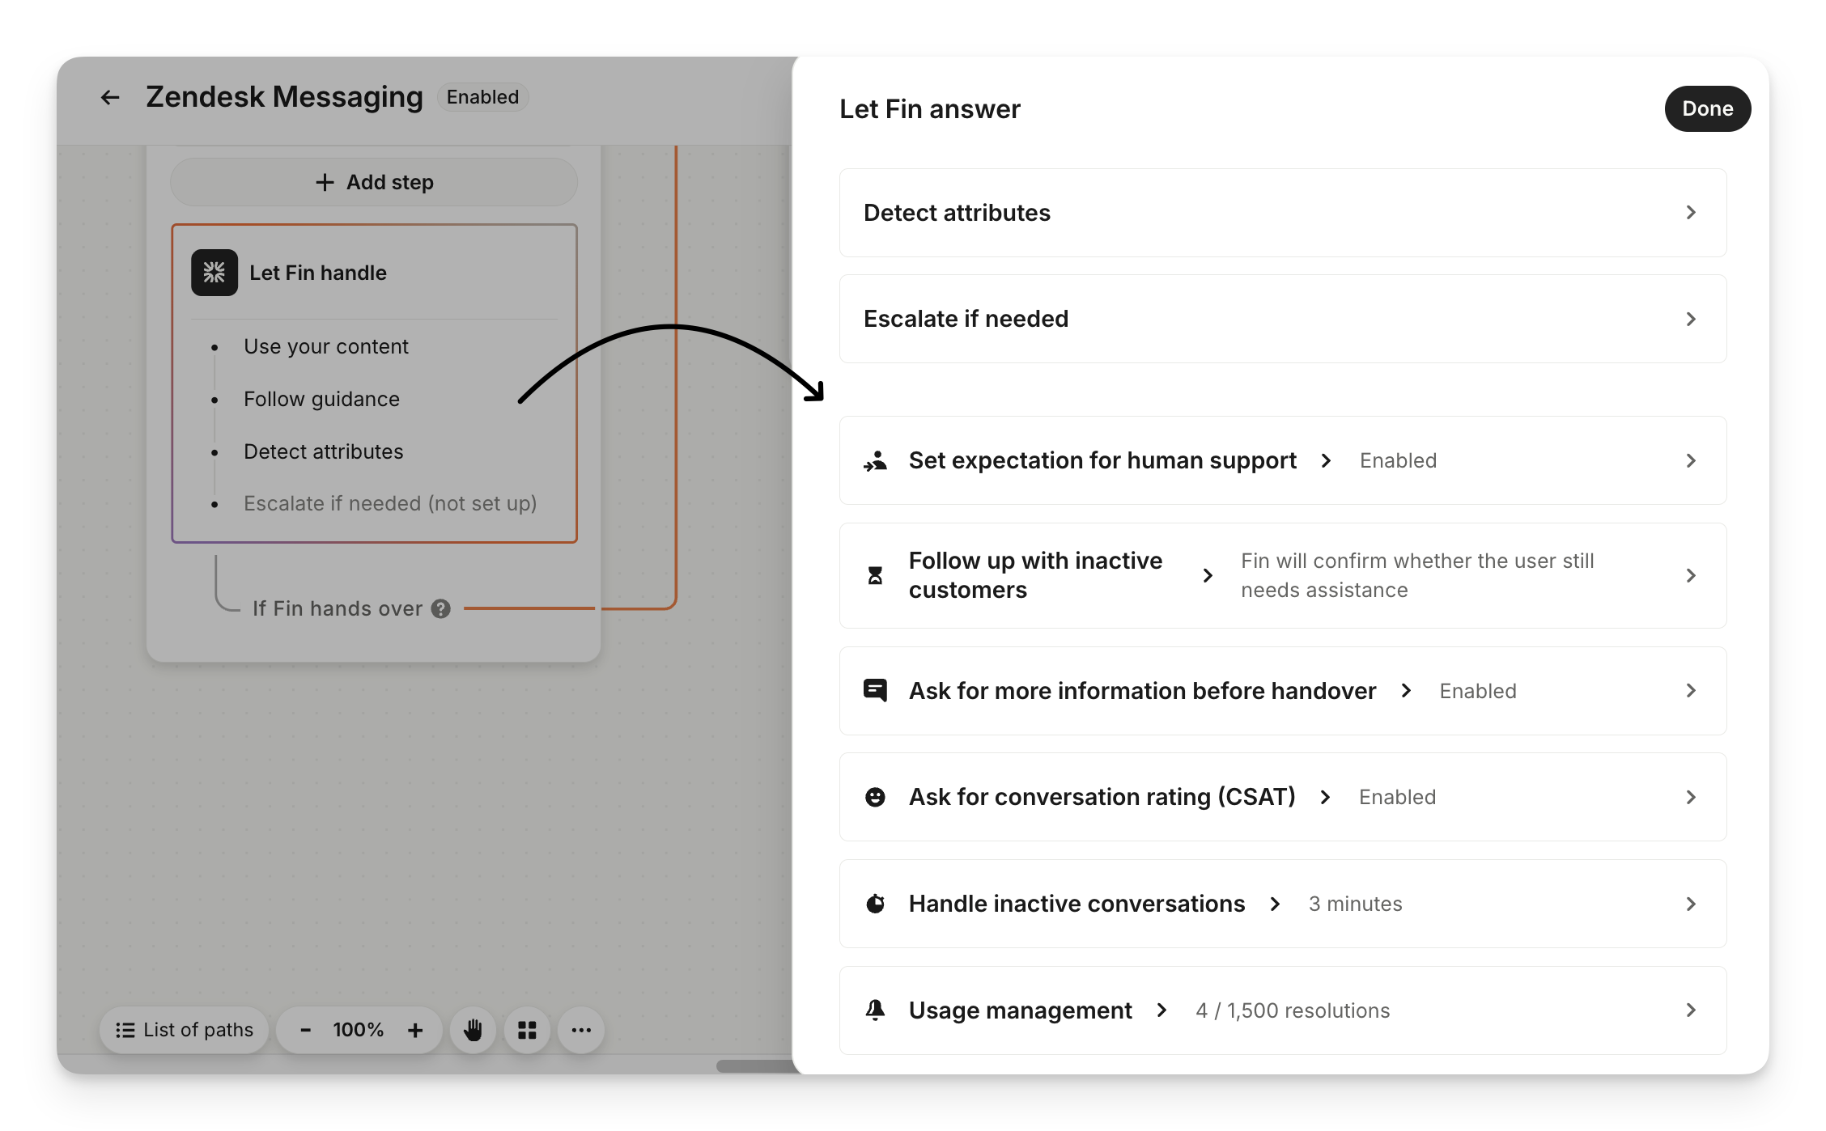The height and width of the screenshot is (1131, 1826).
Task: Click the Done button
Action: pyautogui.click(x=1707, y=108)
